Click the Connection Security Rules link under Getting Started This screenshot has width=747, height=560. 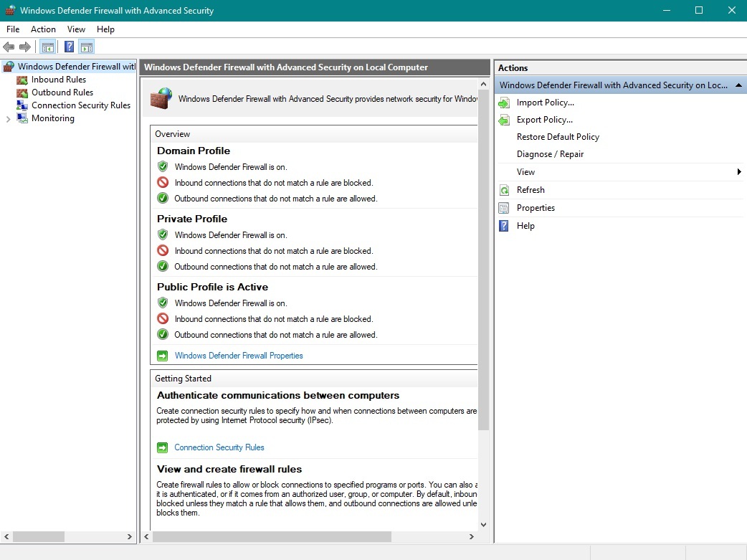click(219, 447)
